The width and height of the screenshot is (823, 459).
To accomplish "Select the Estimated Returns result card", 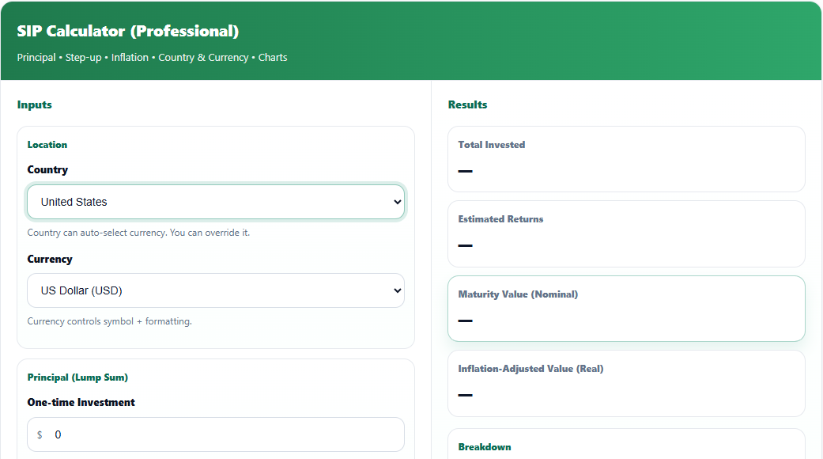I will [625, 233].
